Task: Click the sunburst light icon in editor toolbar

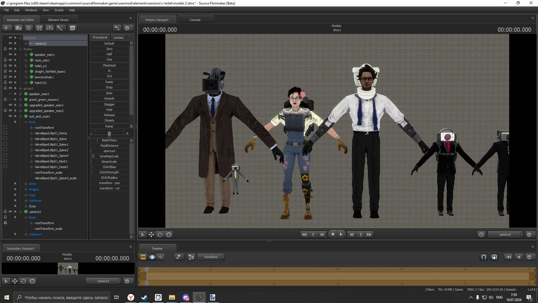Action: click(x=29, y=28)
